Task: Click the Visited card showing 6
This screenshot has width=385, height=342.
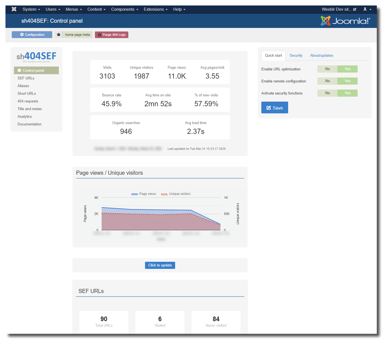Action: pyautogui.click(x=160, y=322)
